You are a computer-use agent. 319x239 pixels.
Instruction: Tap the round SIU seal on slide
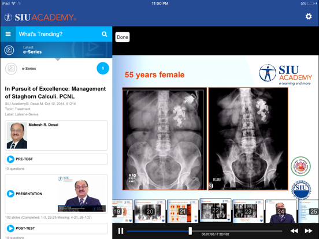point(301,189)
